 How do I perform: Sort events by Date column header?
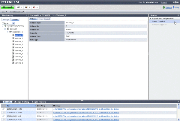click(21, 106)
